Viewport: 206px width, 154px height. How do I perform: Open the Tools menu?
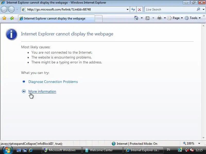coord(193,18)
